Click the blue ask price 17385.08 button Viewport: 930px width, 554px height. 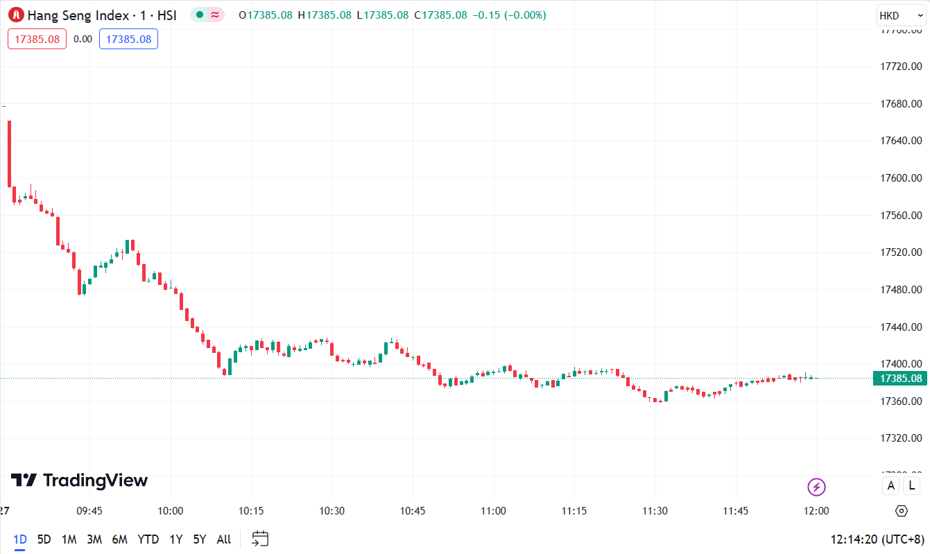(128, 39)
